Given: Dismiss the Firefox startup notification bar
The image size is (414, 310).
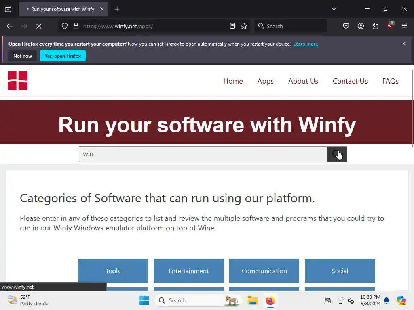Looking at the screenshot, I should pos(404,44).
